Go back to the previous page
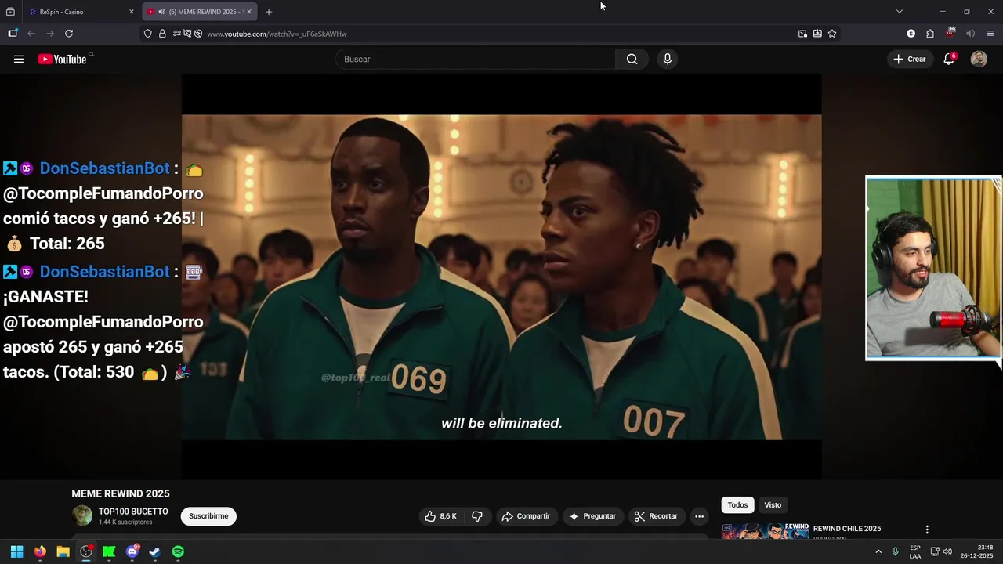Image resolution: width=1003 pixels, height=564 pixels. pyautogui.click(x=31, y=34)
